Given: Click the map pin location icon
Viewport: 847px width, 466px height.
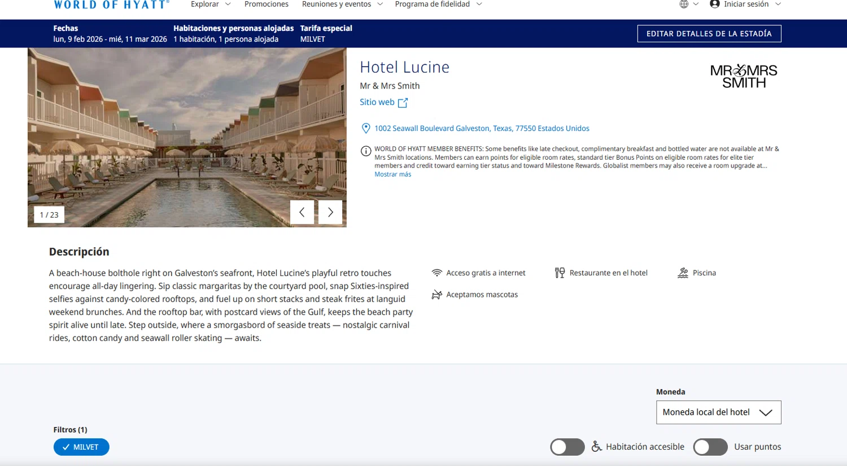Looking at the screenshot, I should [x=366, y=129].
